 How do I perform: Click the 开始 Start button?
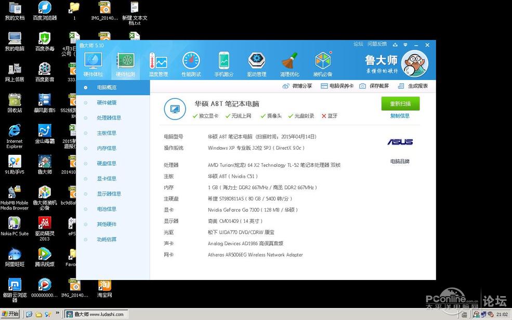coord(10,314)
